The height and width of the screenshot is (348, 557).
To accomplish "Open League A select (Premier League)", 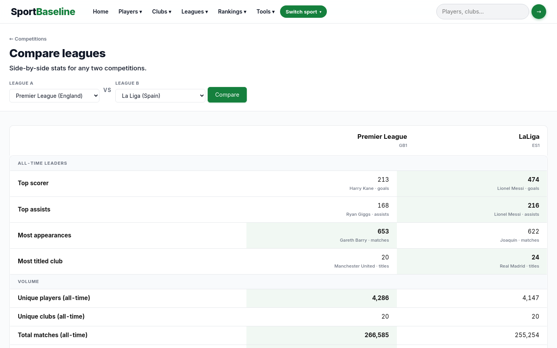I will pos(54,96).
